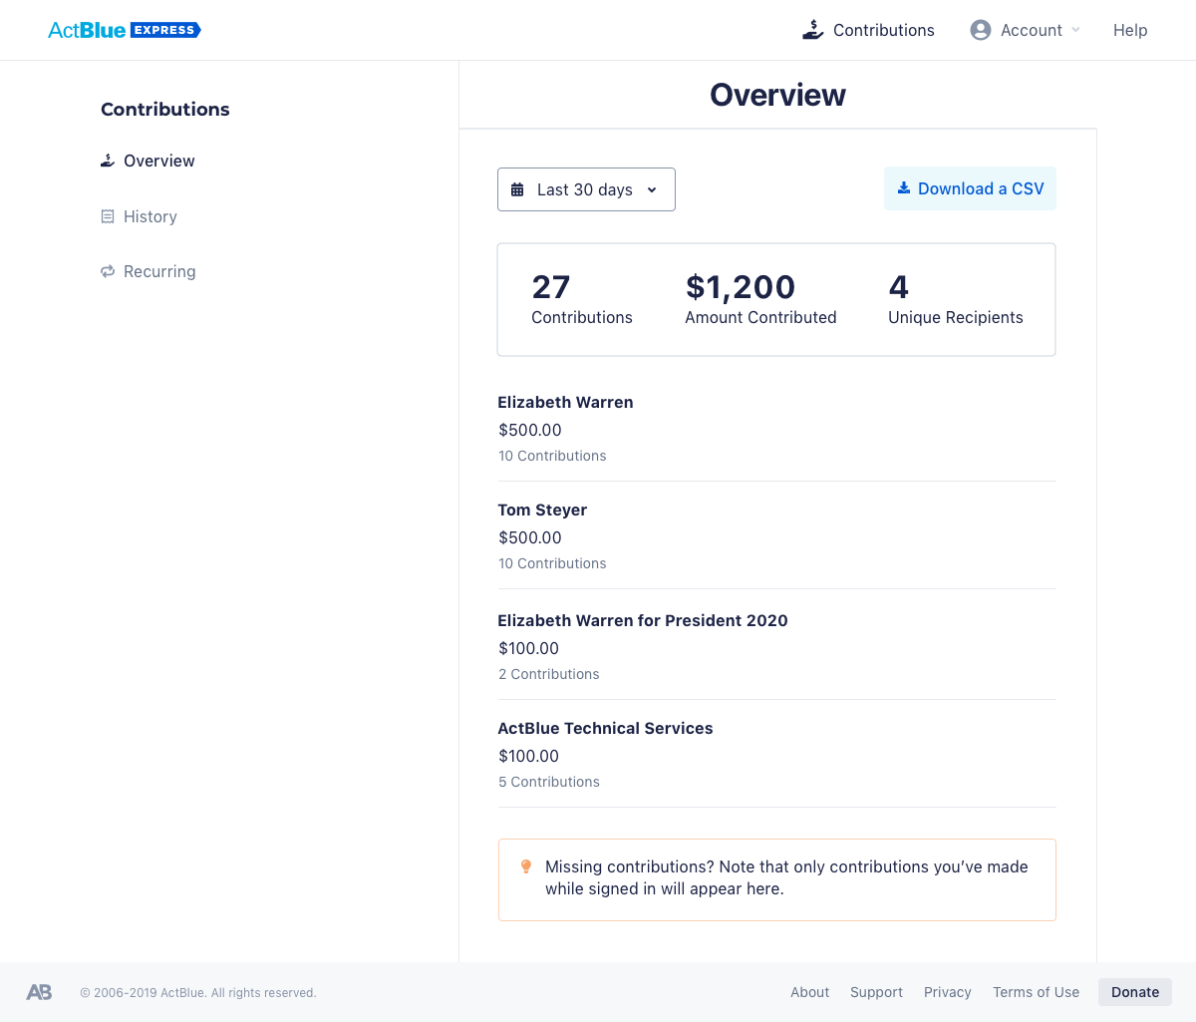Click the Donate button in footer

coord(1135,992)
